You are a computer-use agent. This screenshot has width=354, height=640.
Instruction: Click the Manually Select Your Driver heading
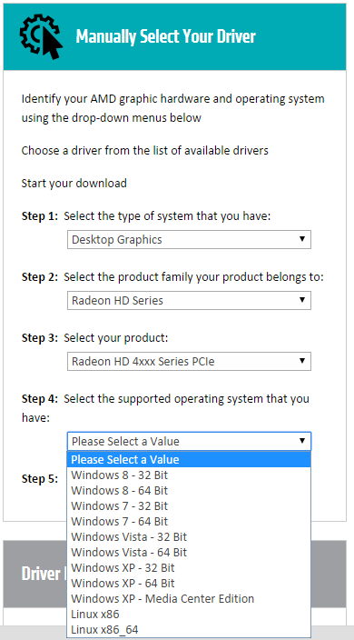click(165, 36)
